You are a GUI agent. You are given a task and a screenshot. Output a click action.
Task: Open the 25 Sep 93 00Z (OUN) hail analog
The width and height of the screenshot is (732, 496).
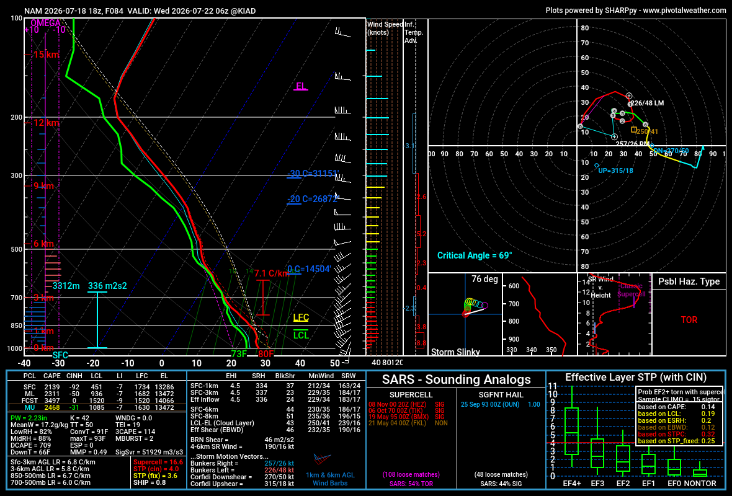(x=489, y=404)
